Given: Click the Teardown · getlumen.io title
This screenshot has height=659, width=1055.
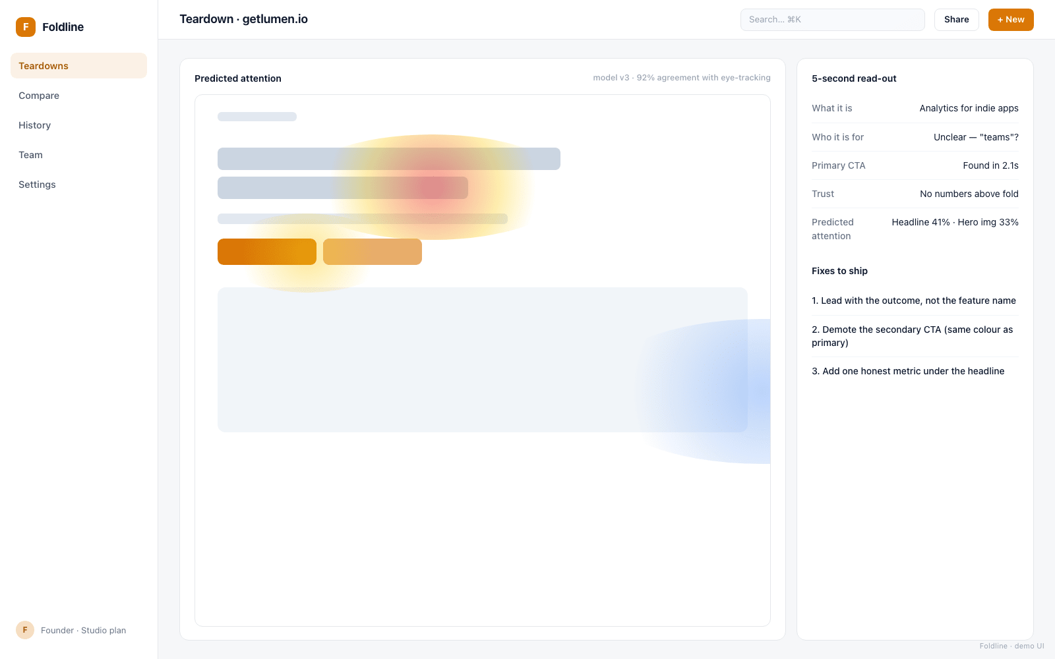Looking at the screenshot, I should point(243,19).
